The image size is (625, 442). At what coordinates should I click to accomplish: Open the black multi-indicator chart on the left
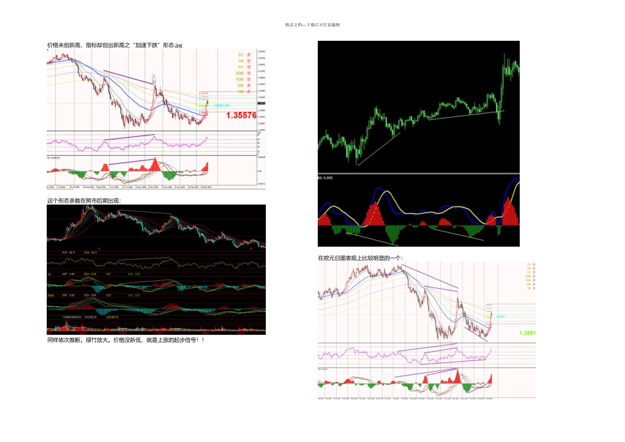coord(157,270)
